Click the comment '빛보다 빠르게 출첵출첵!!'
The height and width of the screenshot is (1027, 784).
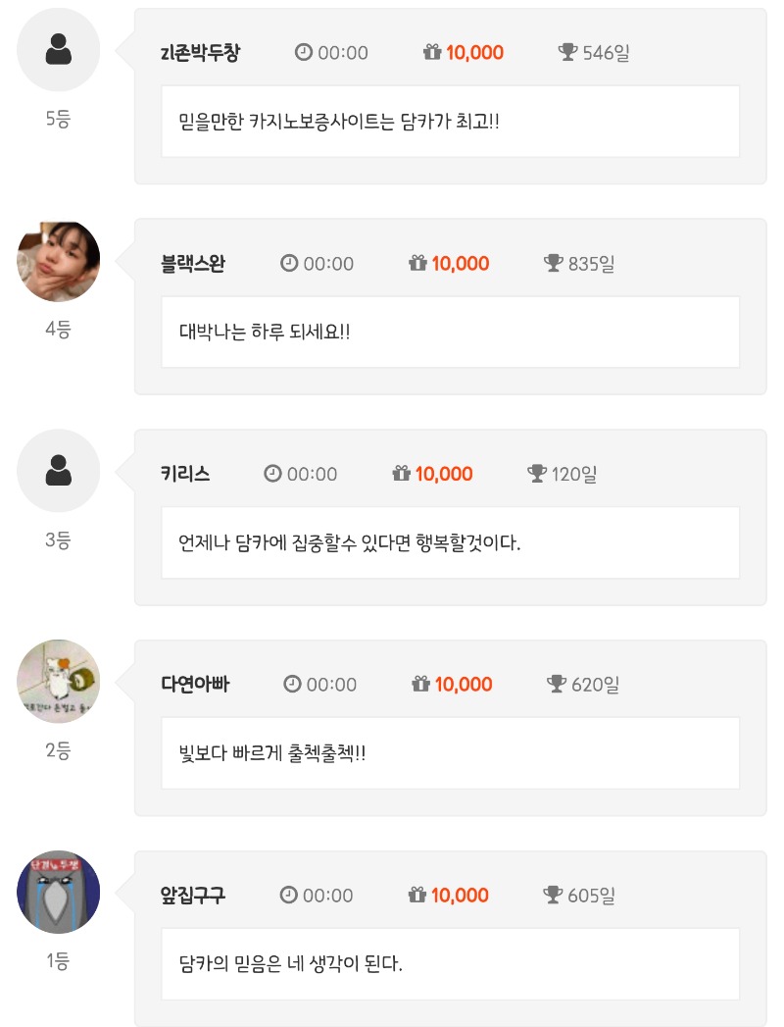(272, 753)
